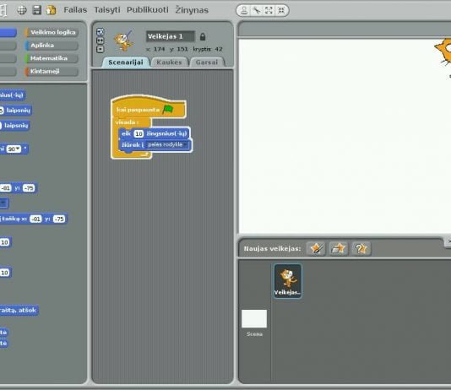Viewport: 451px width, 390px height.
Task: Enable the no-rotation style button
Action: 101,50
